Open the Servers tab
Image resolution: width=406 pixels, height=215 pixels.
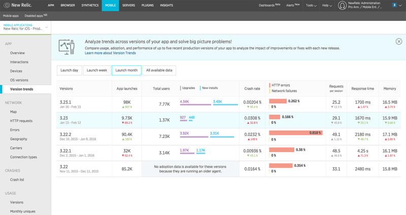(x=129, y=5)
